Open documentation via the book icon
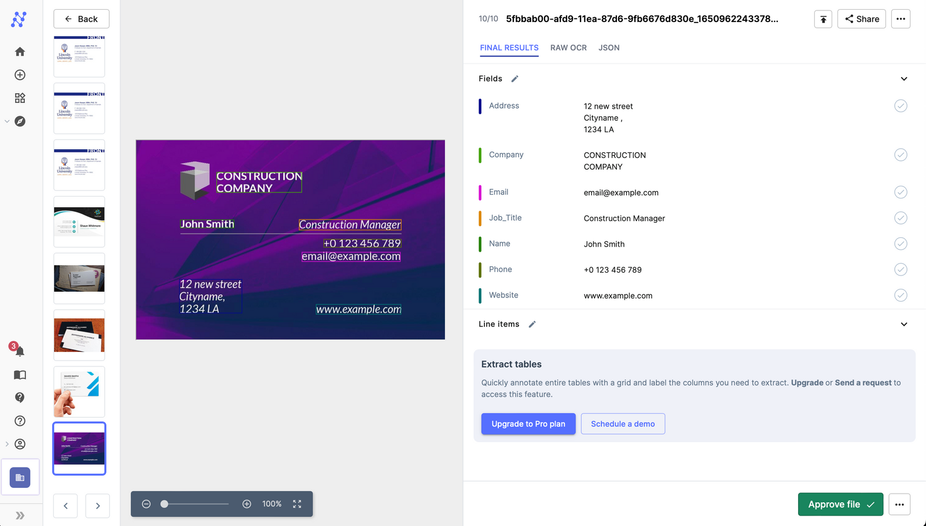Screen dimensions: 926x526 click(x=20, y=374)
